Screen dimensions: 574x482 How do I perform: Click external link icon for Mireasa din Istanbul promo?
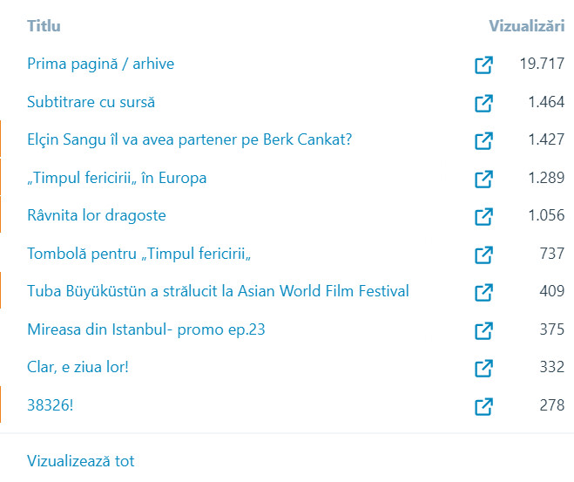click(x=483, y=330)
